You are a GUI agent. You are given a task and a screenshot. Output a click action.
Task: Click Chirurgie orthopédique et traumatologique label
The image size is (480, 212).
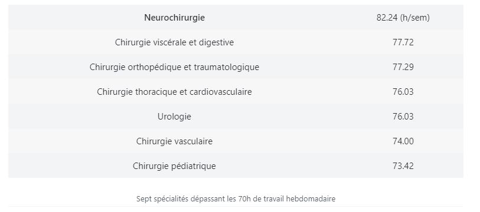tap(174, 67)
